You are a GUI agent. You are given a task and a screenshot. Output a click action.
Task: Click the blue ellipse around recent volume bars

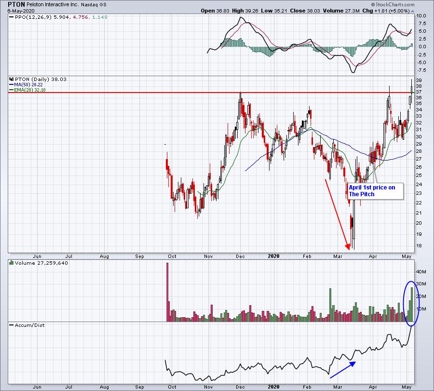tap(411, 303)
